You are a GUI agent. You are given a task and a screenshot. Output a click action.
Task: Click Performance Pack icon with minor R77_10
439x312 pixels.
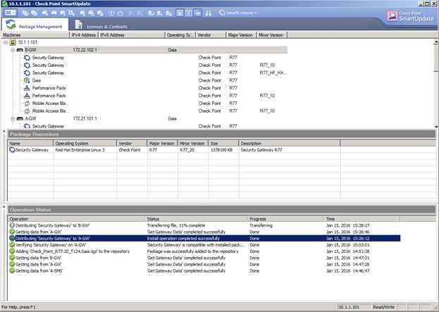click(27, 96)
